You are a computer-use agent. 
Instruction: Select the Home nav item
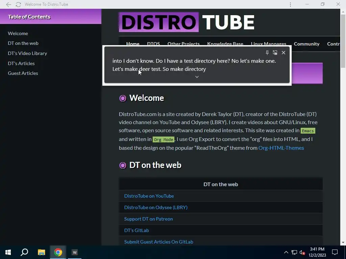[132, 44]
